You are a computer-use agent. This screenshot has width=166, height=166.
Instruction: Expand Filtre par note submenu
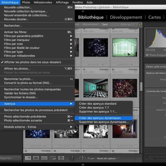click(x=37, y=44)
